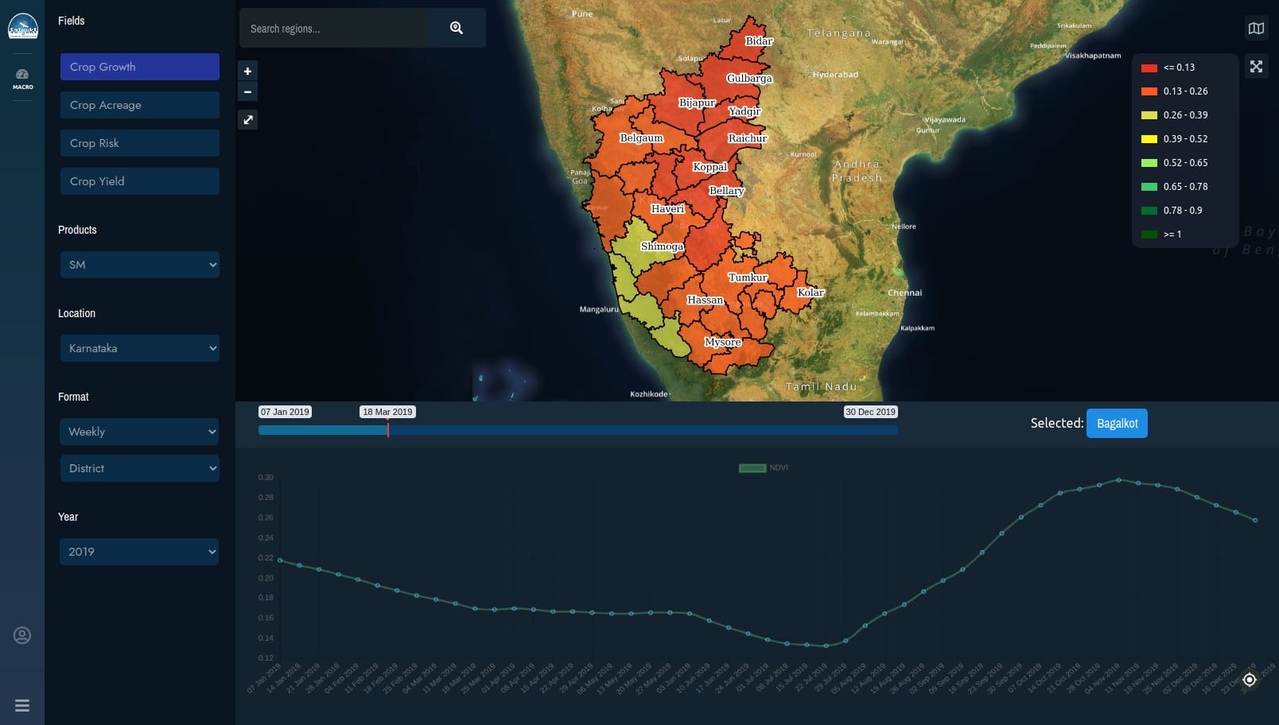Expand the Location dropdown set to Karnataka
This screenshot has height=725, width=1279.
coord(139,348)
